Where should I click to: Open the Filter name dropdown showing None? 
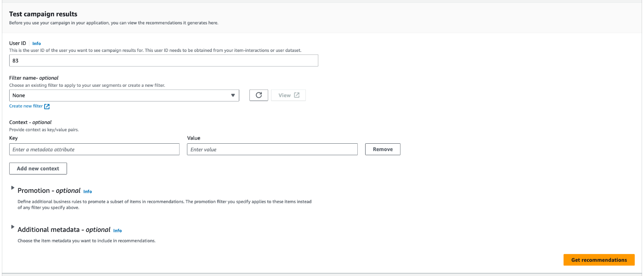pyautogui.click(x=124, y=95)
